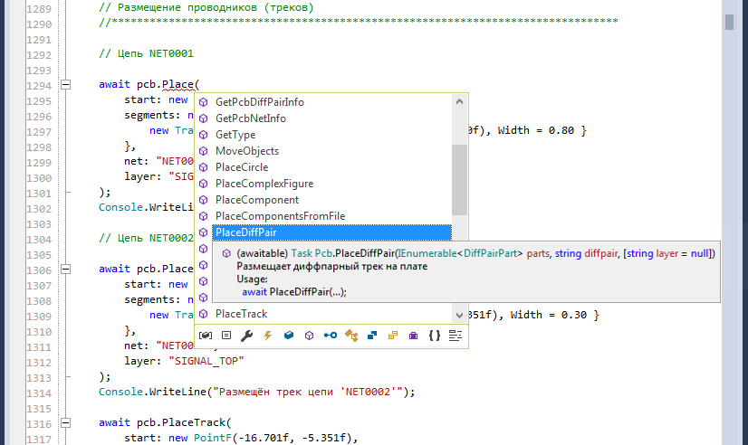Click completion list scroll down arrow

point(459,315)
